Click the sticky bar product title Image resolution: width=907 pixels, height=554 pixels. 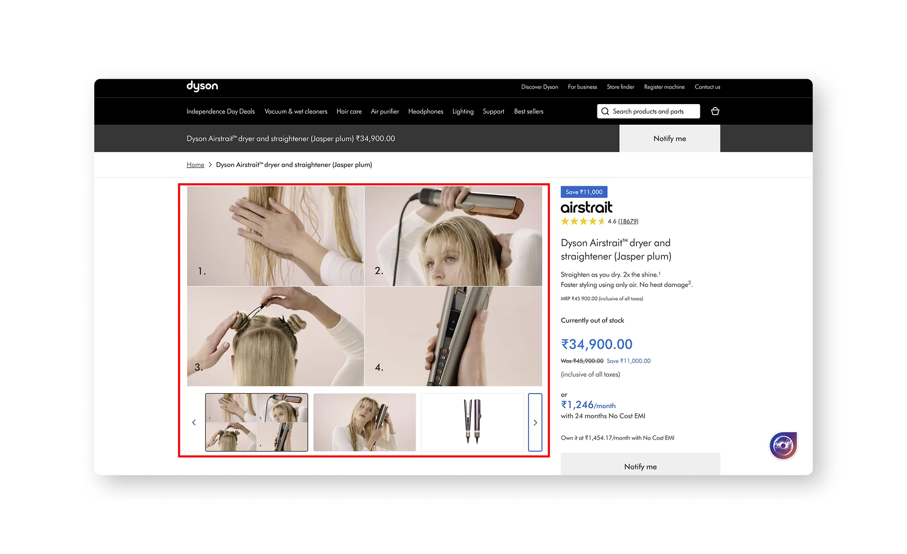point(290,139)
